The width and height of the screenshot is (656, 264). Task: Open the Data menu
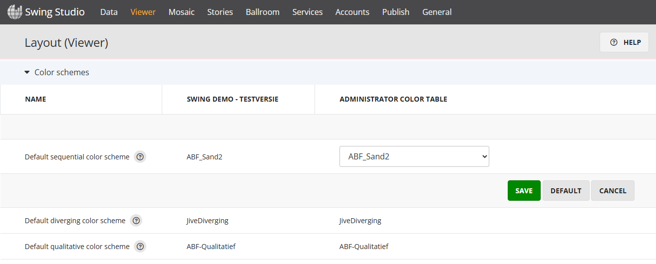coord(109,12)
